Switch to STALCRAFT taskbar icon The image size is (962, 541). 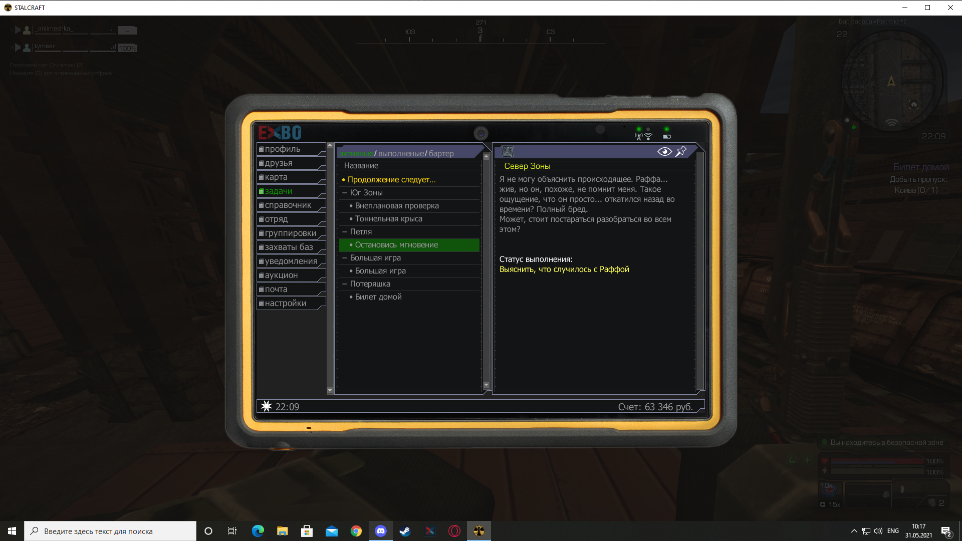click(x=479, y=531)
